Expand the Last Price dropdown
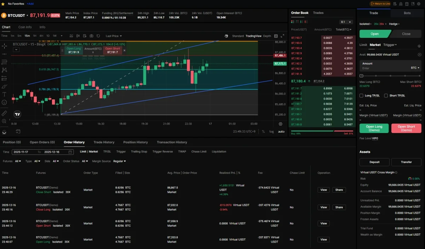The image size is (425, 249). pyautogui.click(x=114, y=36)
